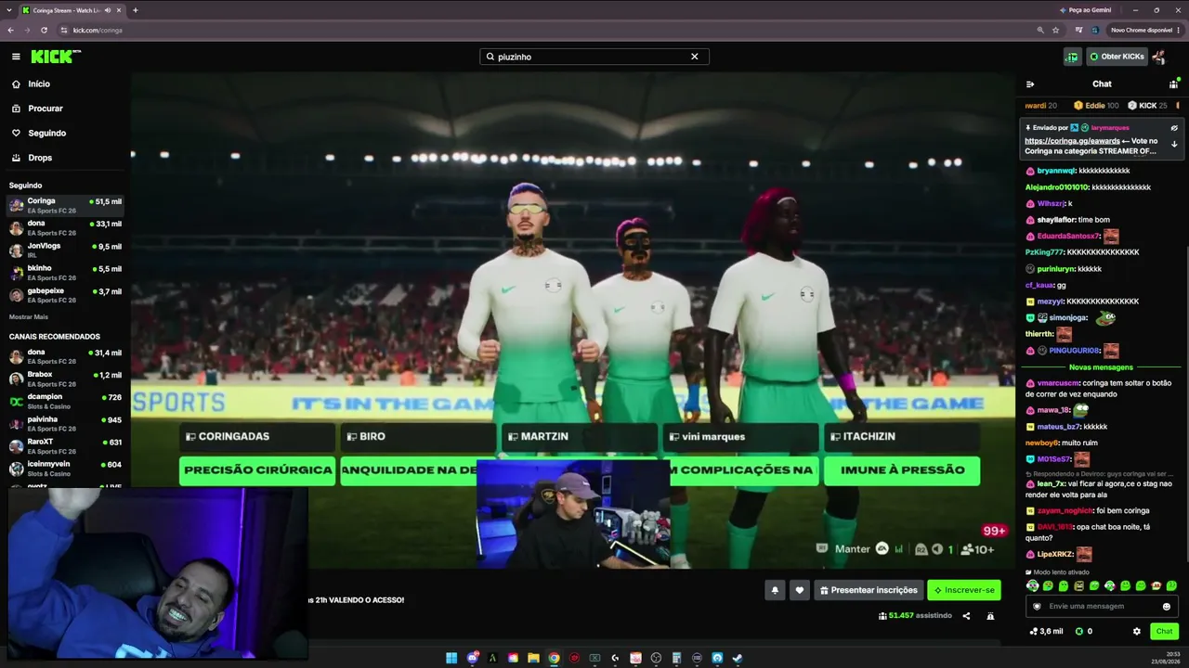
Task: Select bkinho in the Seguindo list
Action: coord(64,273)
